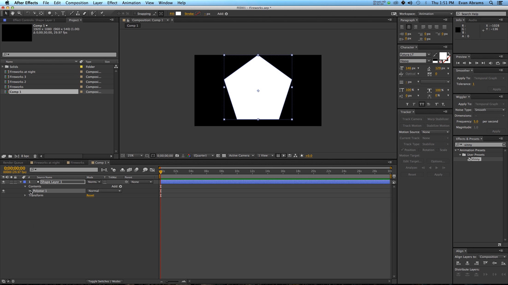Expand the Polystar 1 properties
The width and height of the screenshot is (508, 285).
(30, 191)
